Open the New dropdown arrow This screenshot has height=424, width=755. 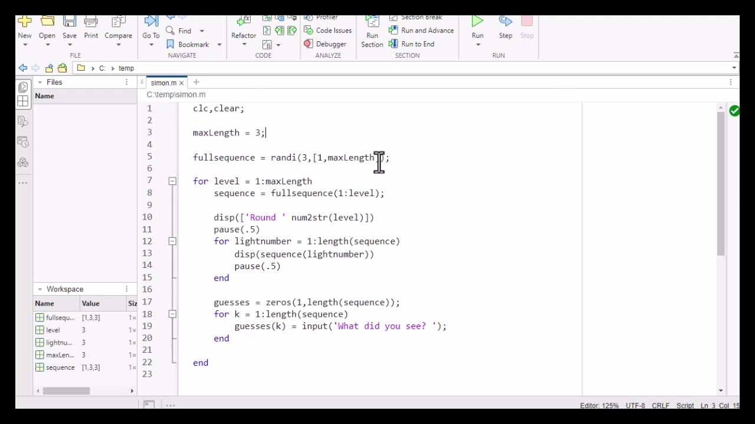click(25, 45)
